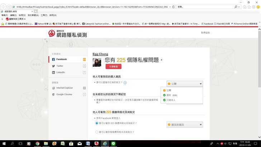Select Internet Explorer browser scan

(x=65, y=88)
